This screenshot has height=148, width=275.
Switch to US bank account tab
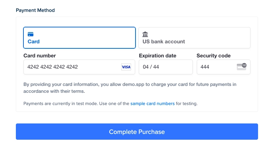(194, 38)
